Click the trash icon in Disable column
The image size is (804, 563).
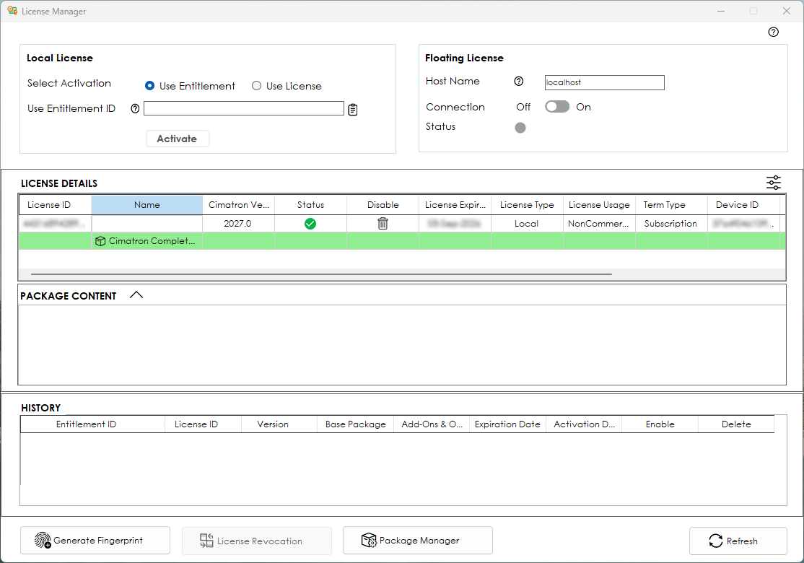tap(383, 224)
